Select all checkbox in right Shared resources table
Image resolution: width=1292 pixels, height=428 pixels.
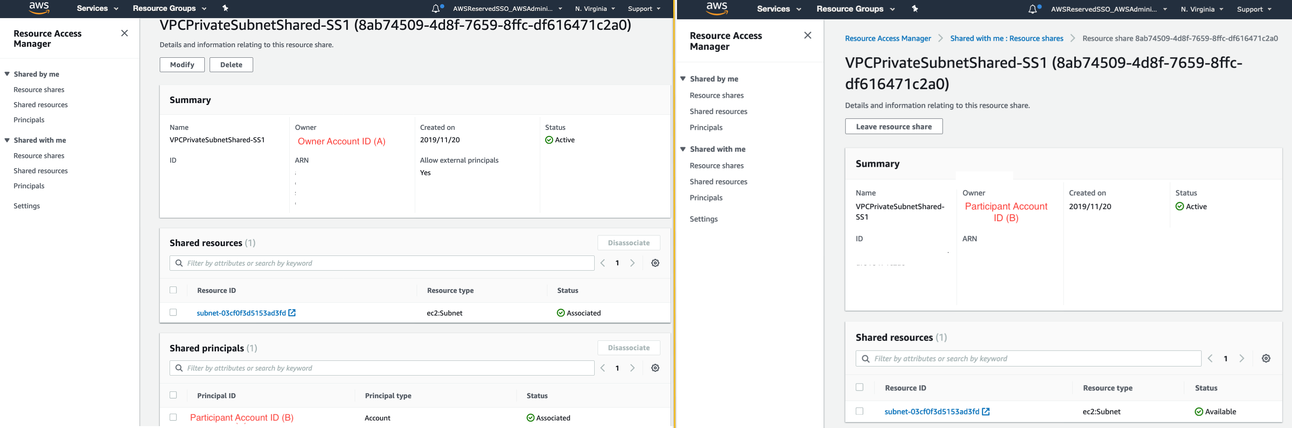pos(859,387)
